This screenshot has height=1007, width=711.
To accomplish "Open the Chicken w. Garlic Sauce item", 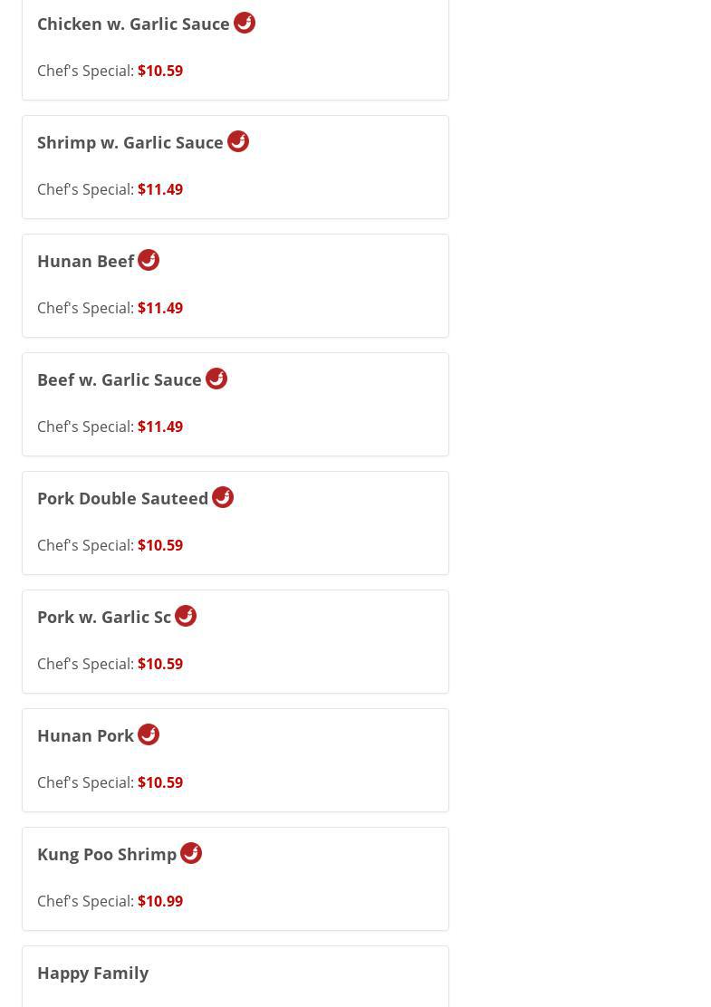I will (133, 24).
